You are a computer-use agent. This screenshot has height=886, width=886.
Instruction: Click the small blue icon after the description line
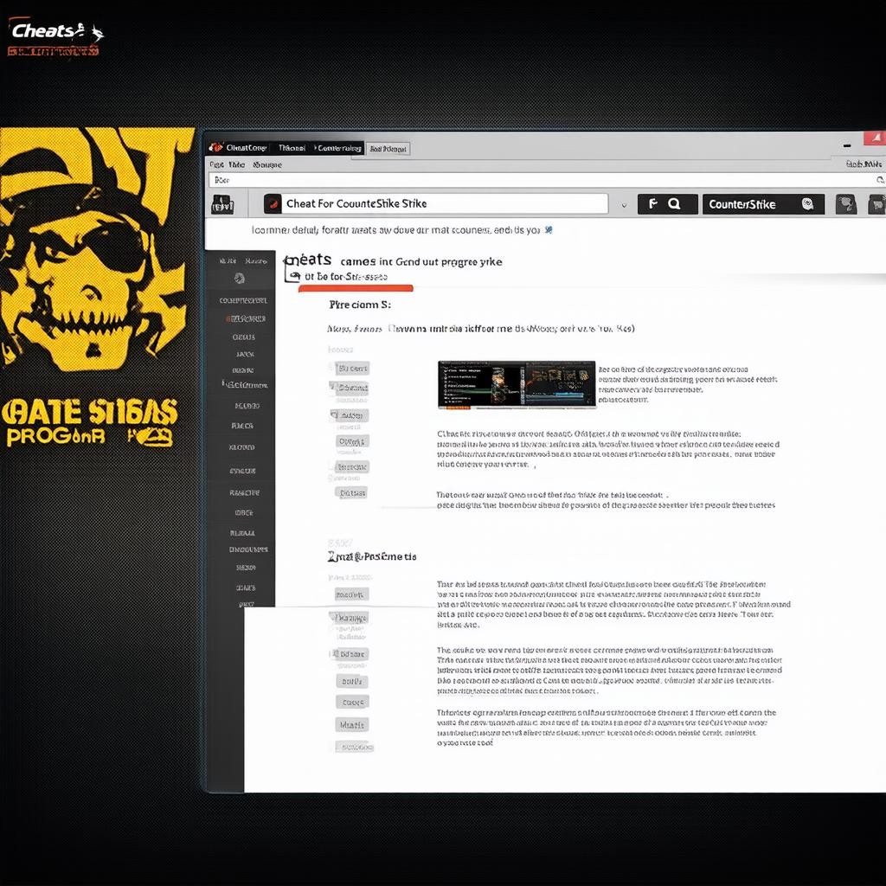point(548,231)
